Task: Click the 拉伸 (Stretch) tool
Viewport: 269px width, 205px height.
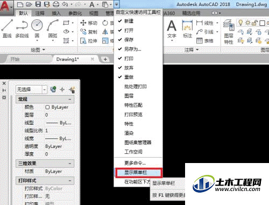Action: coord(89,41)
